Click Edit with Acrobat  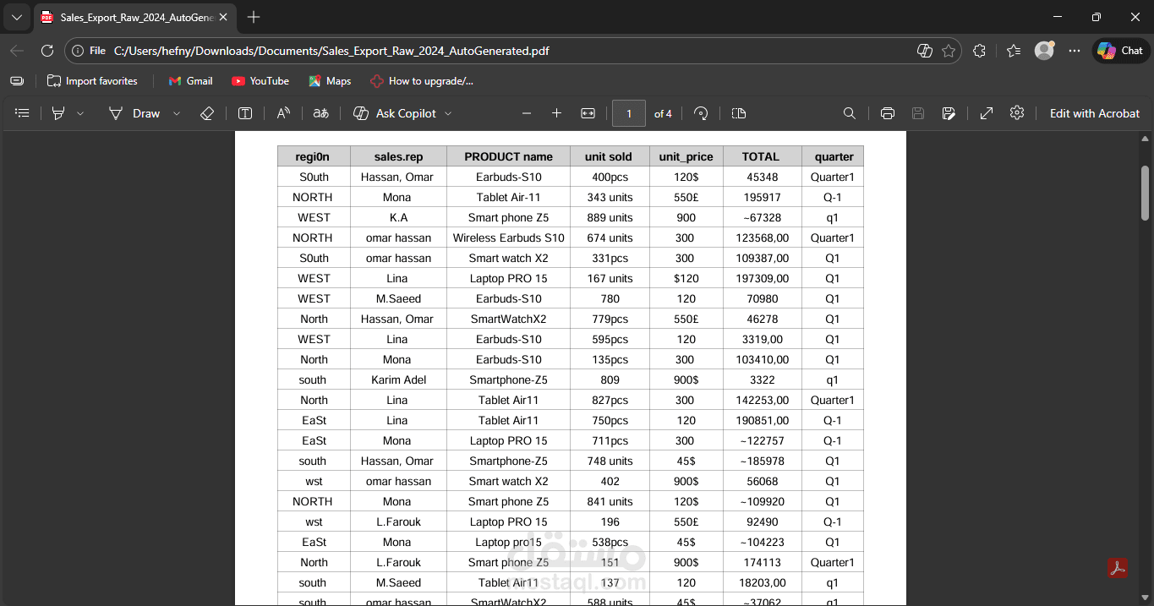(x=1095, y=113)
